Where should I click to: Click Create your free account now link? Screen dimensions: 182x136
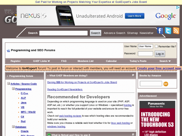[x=159, y=68]
